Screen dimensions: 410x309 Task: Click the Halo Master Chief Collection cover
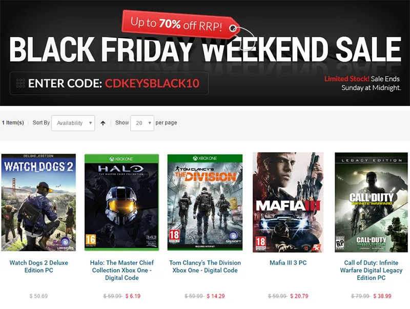(121, 202)
